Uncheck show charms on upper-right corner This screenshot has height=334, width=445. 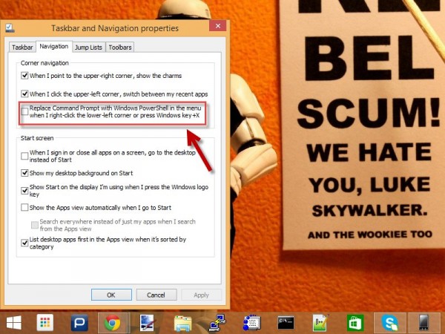pyautogui.click(x=24, y=76)
